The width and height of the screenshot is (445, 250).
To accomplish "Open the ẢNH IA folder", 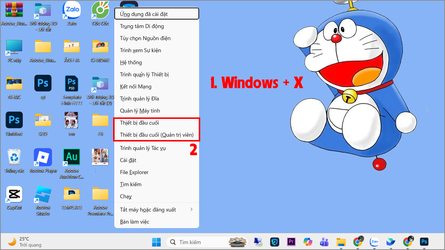I will click(x=72, y=51).
